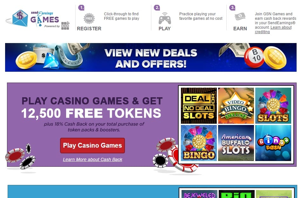Click the REGISTER step label
This screenshot has width=302, height=198.
[89, 29]
